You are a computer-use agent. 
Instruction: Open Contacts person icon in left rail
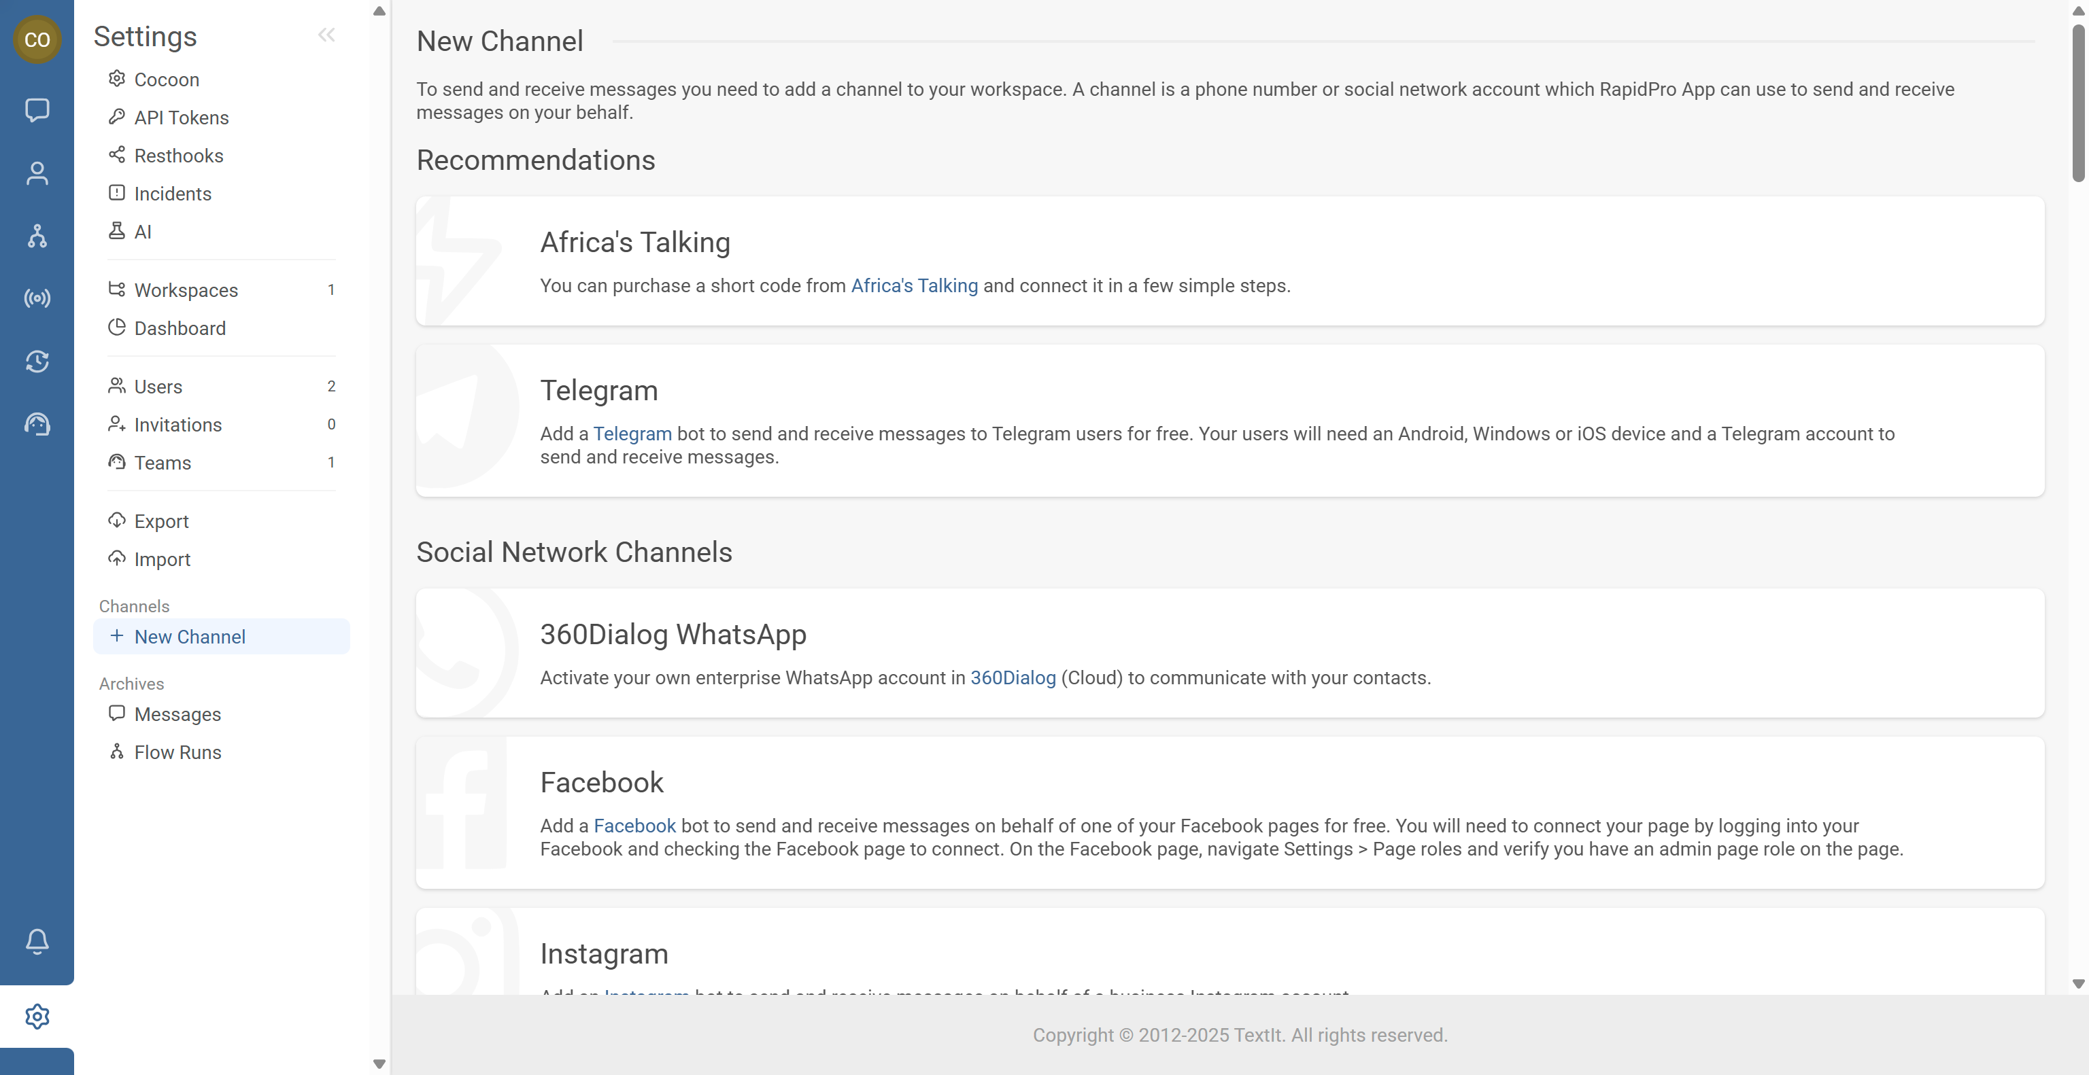[x=37, y=173]
